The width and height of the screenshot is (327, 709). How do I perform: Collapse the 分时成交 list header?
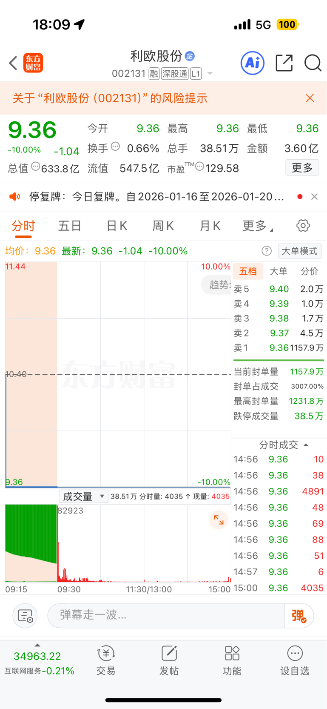284,445
